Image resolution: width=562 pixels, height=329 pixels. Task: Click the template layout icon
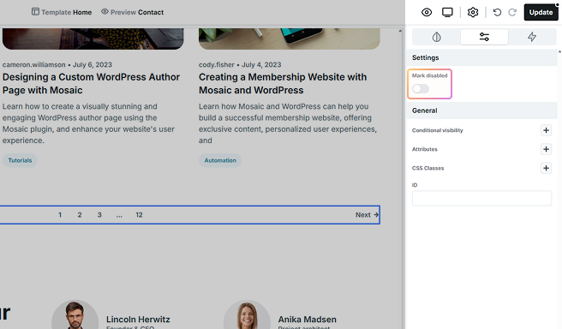(x=35, y=12)
